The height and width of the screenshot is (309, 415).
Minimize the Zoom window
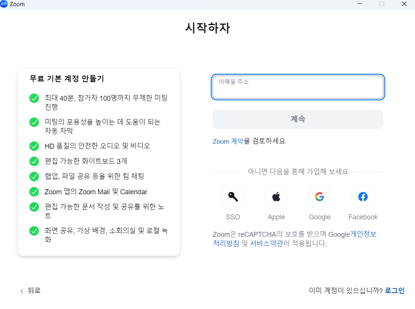(x=360, y=4)
